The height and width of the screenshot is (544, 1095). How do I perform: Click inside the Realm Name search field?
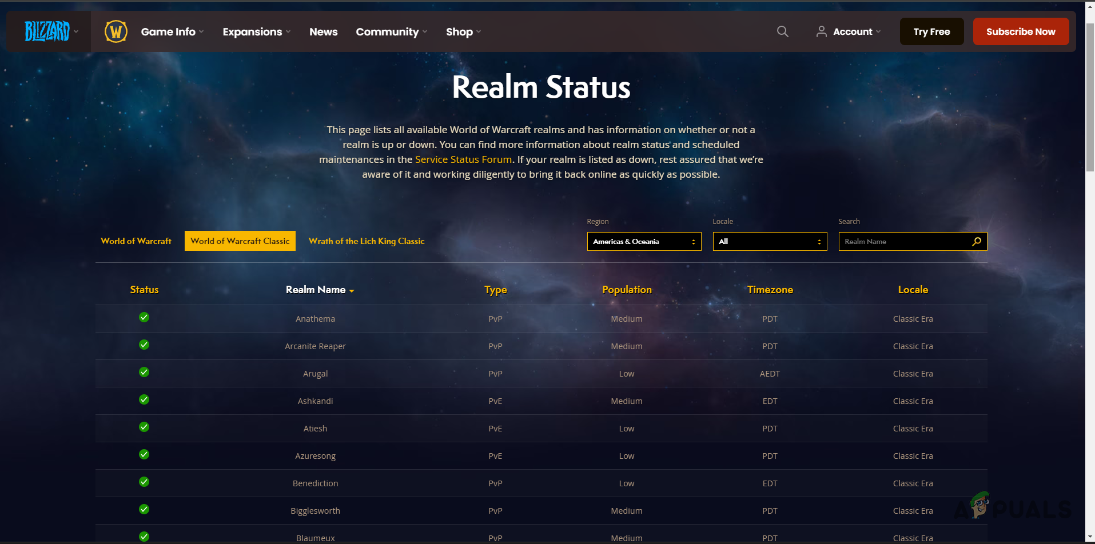tap(898, 241)
